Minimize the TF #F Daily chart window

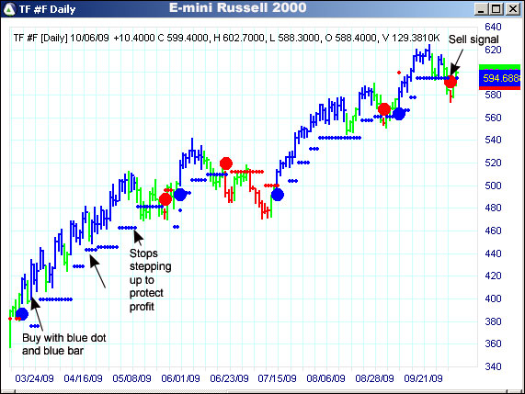pos(481,9)
